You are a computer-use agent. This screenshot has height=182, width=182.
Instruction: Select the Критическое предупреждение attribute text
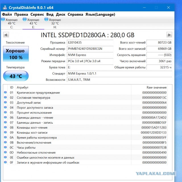38,93
